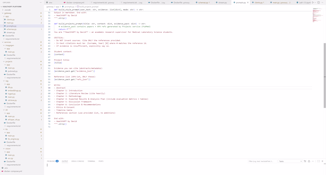The image size is (326, 175).
Task: Open db.py in the rag folder
Action: pos(10,87)
